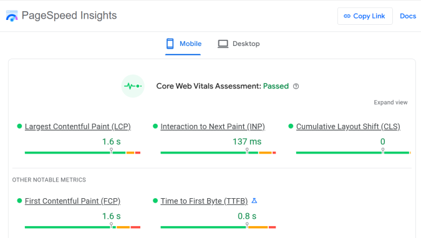Click the Copy Link button

point(365,16)
